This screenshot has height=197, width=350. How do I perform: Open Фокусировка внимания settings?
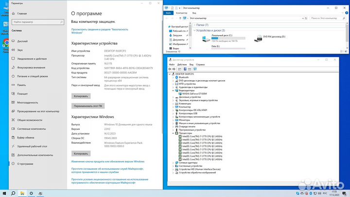coord(31,68)
